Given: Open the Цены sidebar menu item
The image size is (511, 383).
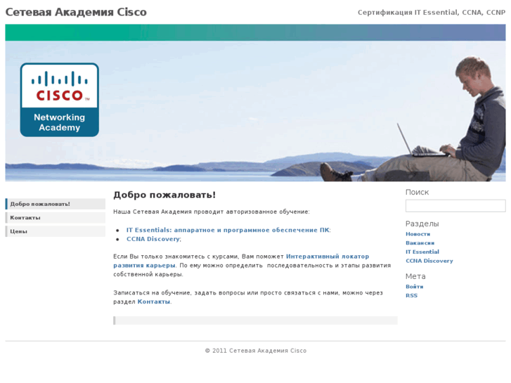Looking at the screenshot, I should coord(55,231).
